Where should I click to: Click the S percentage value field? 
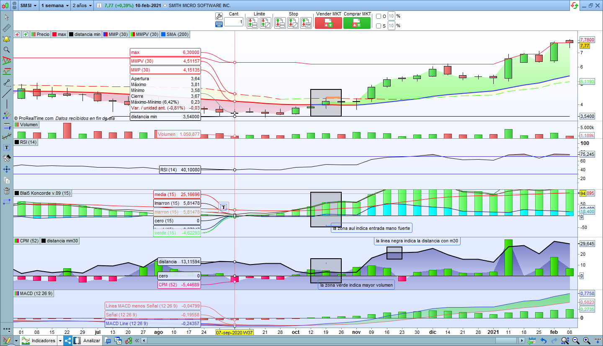click(x=391, y=26)
